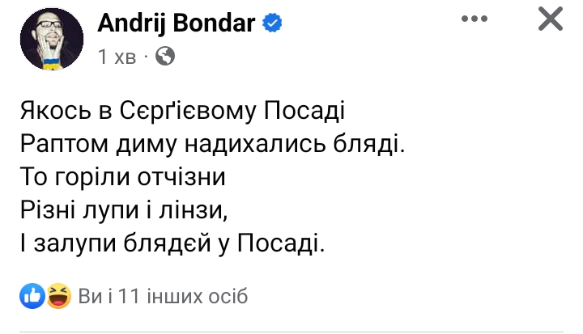Click the laughing Haha reaction emoji

57,296
